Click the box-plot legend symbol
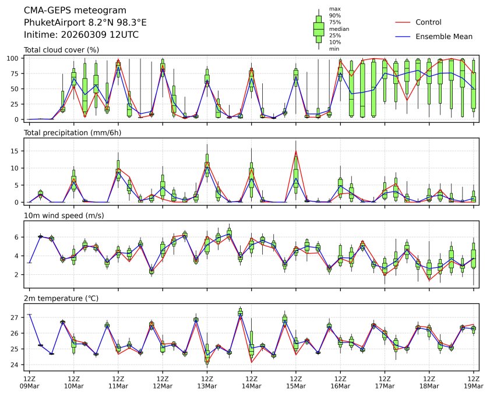The height and width of the screenshot is (396, 490). pyautogui.click(x=319, y=29)
